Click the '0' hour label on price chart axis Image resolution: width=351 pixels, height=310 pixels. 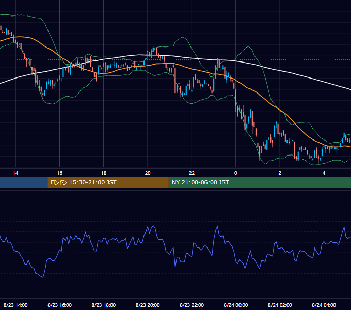(x=236, y=173)
